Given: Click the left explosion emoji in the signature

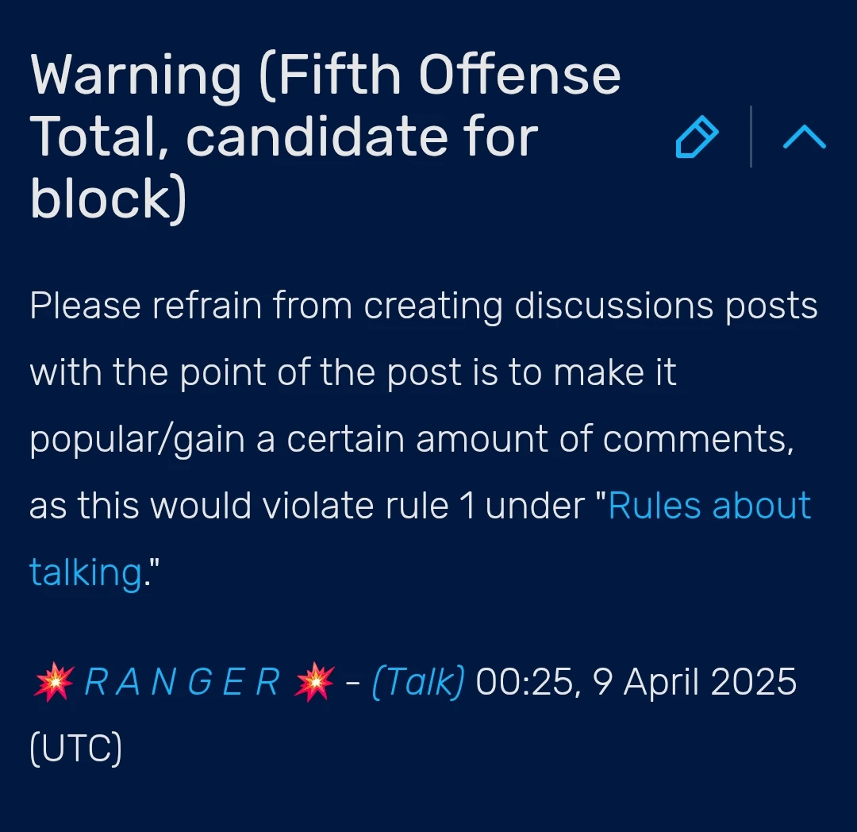Looking at the screenshot, I should [x=53, y=681].
